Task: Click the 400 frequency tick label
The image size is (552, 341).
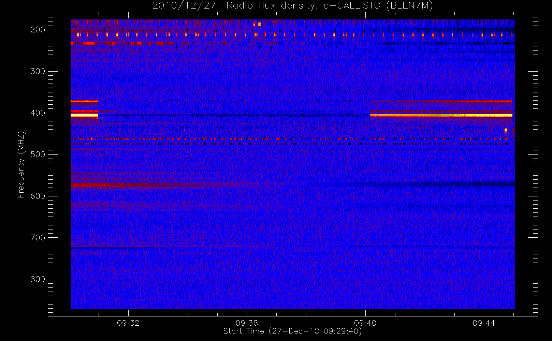Action: (38, 113)
